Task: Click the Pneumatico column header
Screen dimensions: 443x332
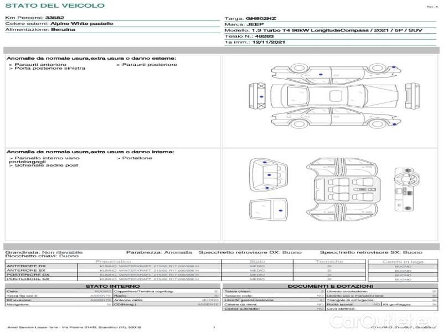Action: pyautogui.click(x=114, y=261)
